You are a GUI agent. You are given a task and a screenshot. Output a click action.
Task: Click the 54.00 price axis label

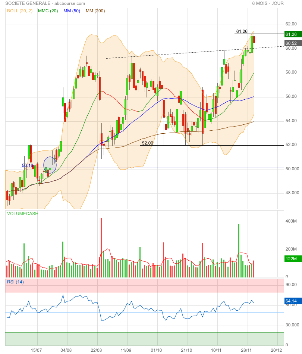pyautogui.click(x=291, y=121)
